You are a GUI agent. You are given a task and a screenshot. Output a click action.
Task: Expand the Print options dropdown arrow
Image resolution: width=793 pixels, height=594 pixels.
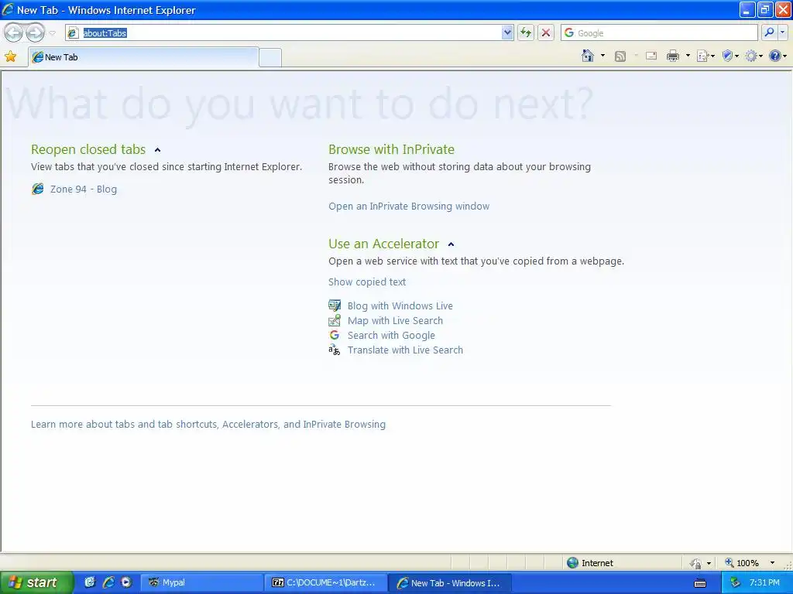[x=688, y=56]
